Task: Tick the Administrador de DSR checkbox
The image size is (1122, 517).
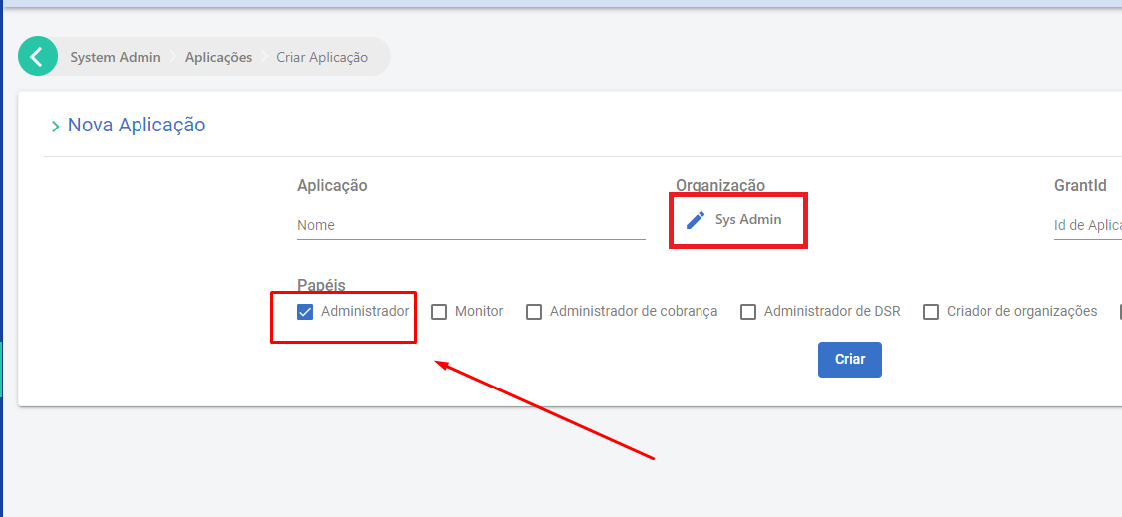Action: tap(747, 312)
